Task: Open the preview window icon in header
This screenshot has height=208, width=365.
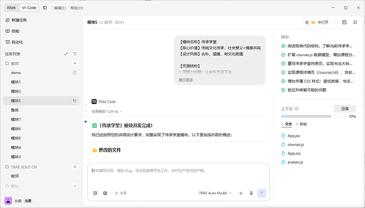Action: 344,22
